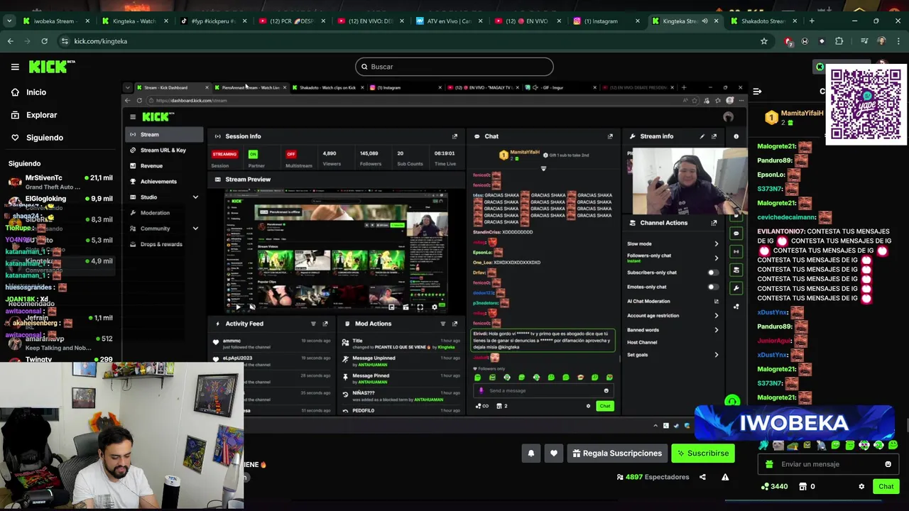Pop out the Channel Actions panel
Viewport: 909px width, 511px height.
714,223
